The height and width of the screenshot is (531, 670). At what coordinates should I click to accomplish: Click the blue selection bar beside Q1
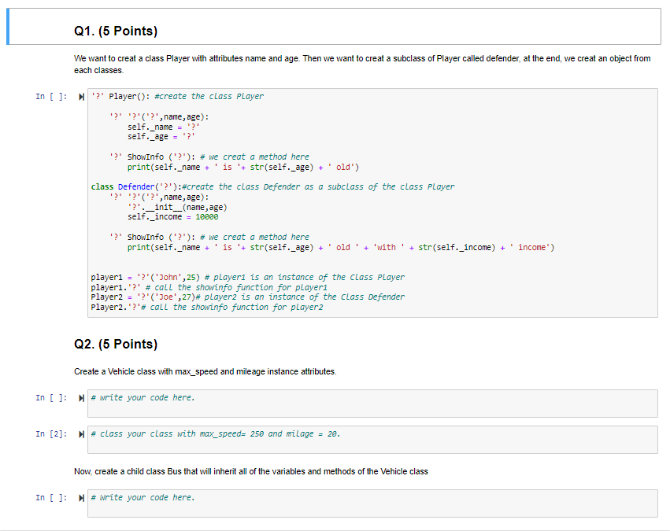pyautogui.click(x=8, y=26)
